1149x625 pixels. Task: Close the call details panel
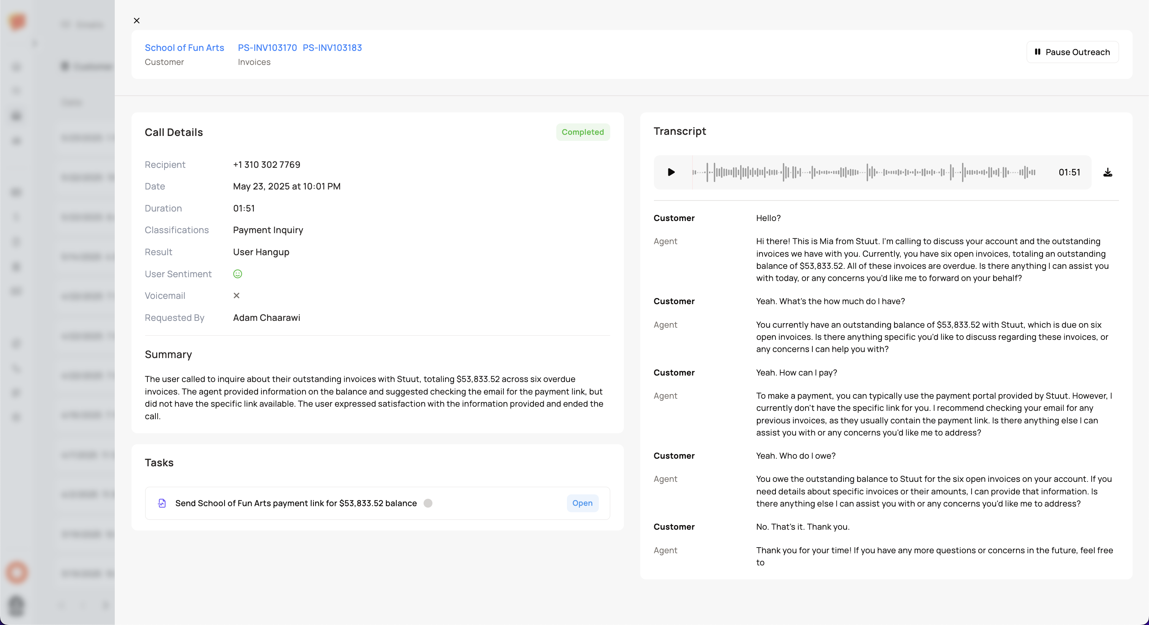[136, 21]
